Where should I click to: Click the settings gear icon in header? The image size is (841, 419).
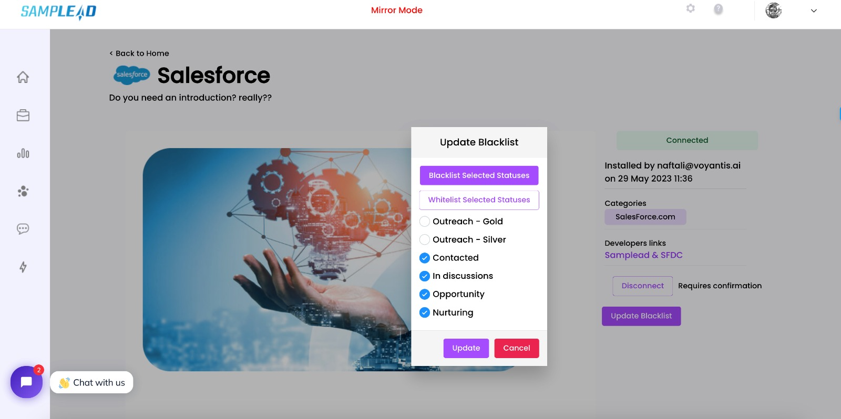(691, 8)
